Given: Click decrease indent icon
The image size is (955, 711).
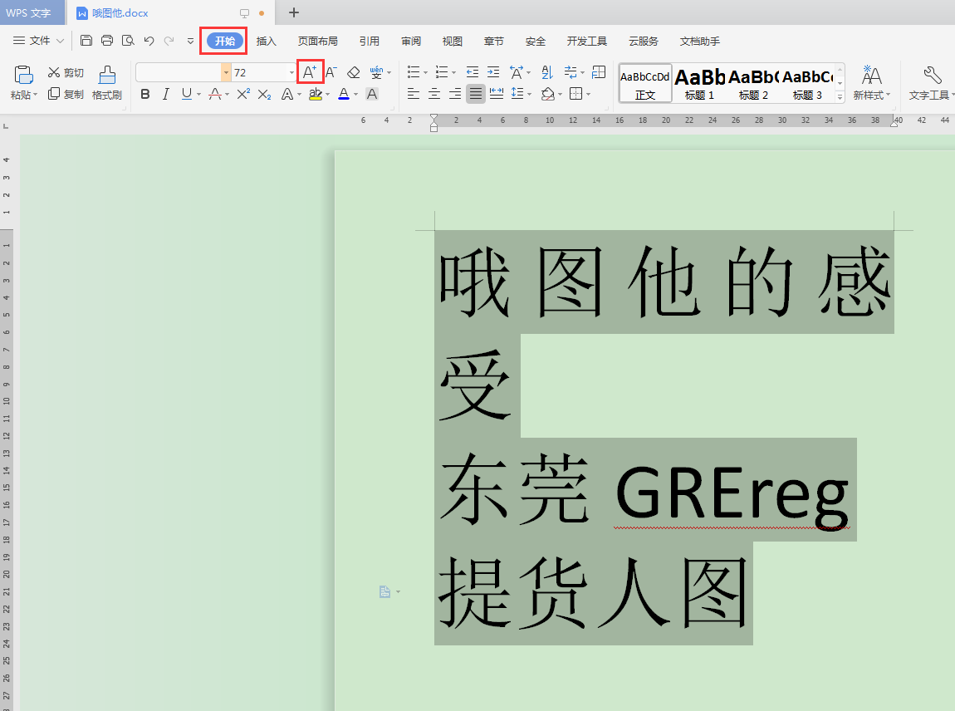Looking at the screenshot, I should [472, 72].
